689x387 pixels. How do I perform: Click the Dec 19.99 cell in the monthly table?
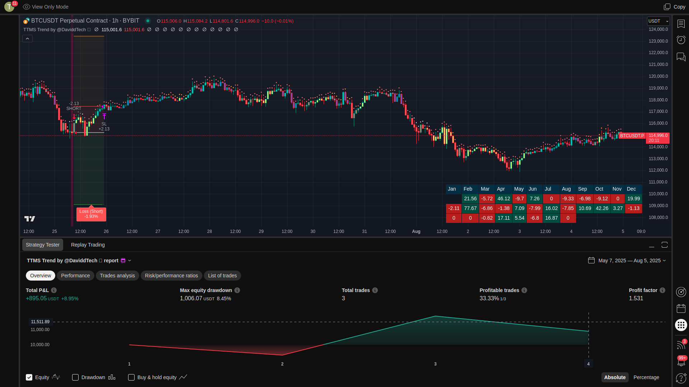(633, 199)
